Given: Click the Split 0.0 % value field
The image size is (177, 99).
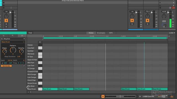Looking at the screenshot, I should [10, 61].
